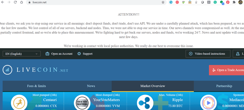Expand the EN (English) language dropdown

(22, 54)
